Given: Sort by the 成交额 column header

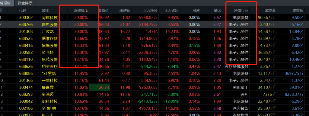Looking at the screenshot, I should 298,11.
